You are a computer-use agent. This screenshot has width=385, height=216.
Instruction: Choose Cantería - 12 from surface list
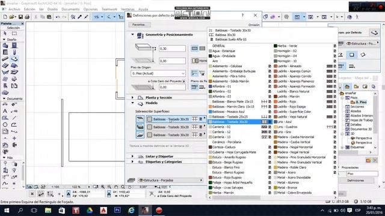click(221, 132)
